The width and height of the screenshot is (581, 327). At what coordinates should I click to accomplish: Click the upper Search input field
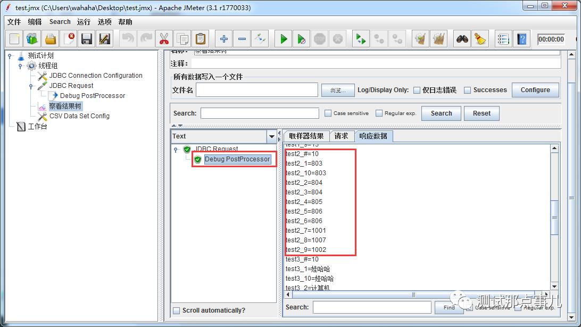[260, 113]
